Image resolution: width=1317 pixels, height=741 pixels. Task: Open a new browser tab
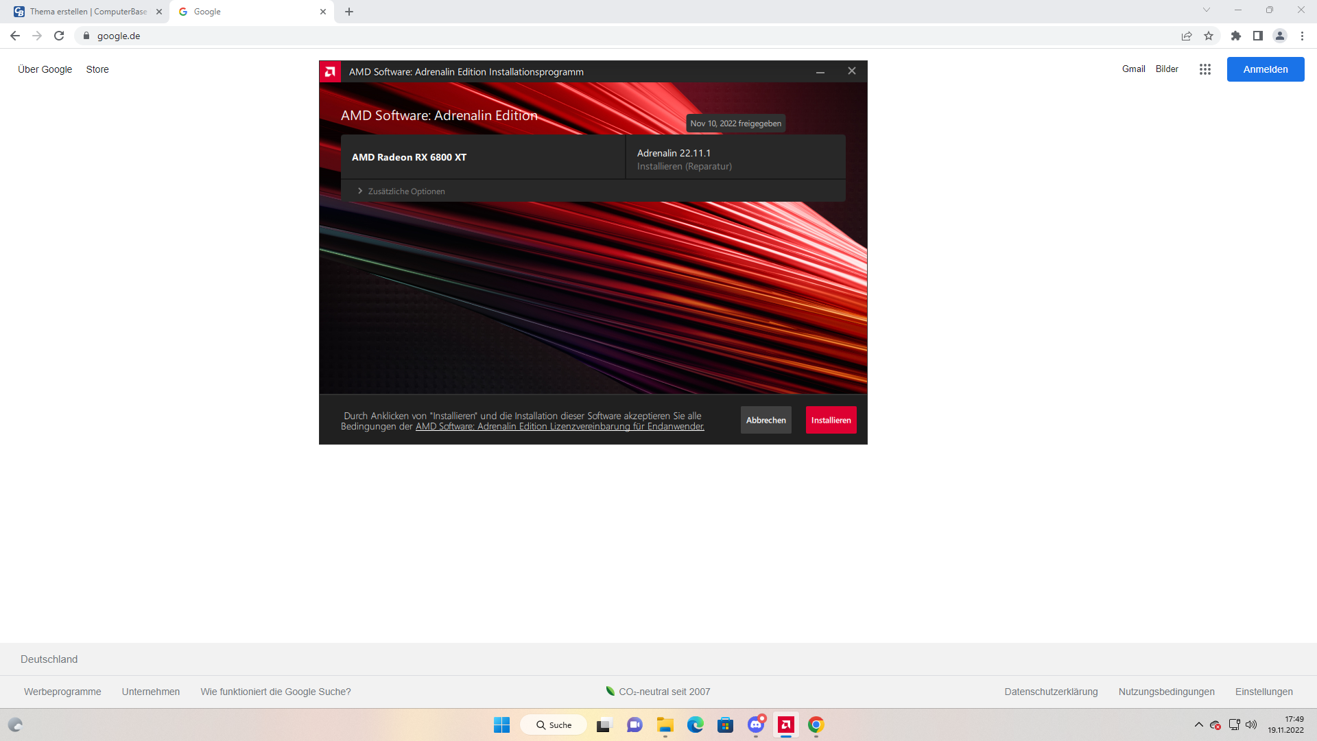tap(349, 12)
